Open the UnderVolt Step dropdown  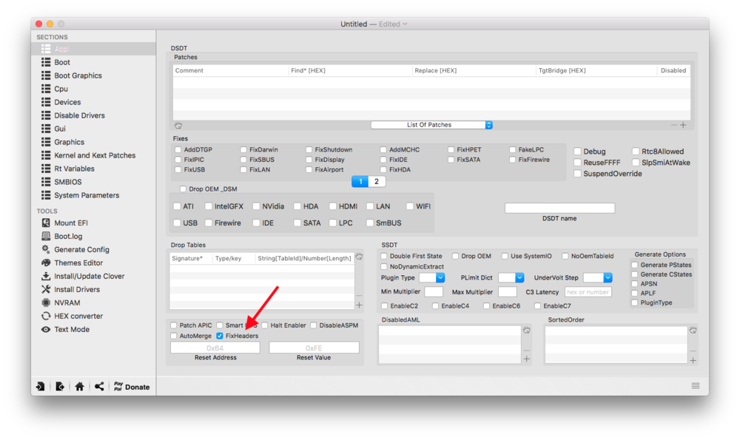tap(597, 278)
